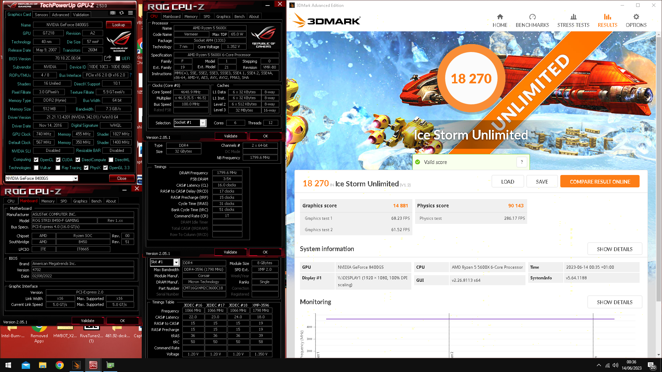Toggle the DirectML checkbox
Image resolution: width=662 pixels, height=372 pixels.
coord(111,159)
